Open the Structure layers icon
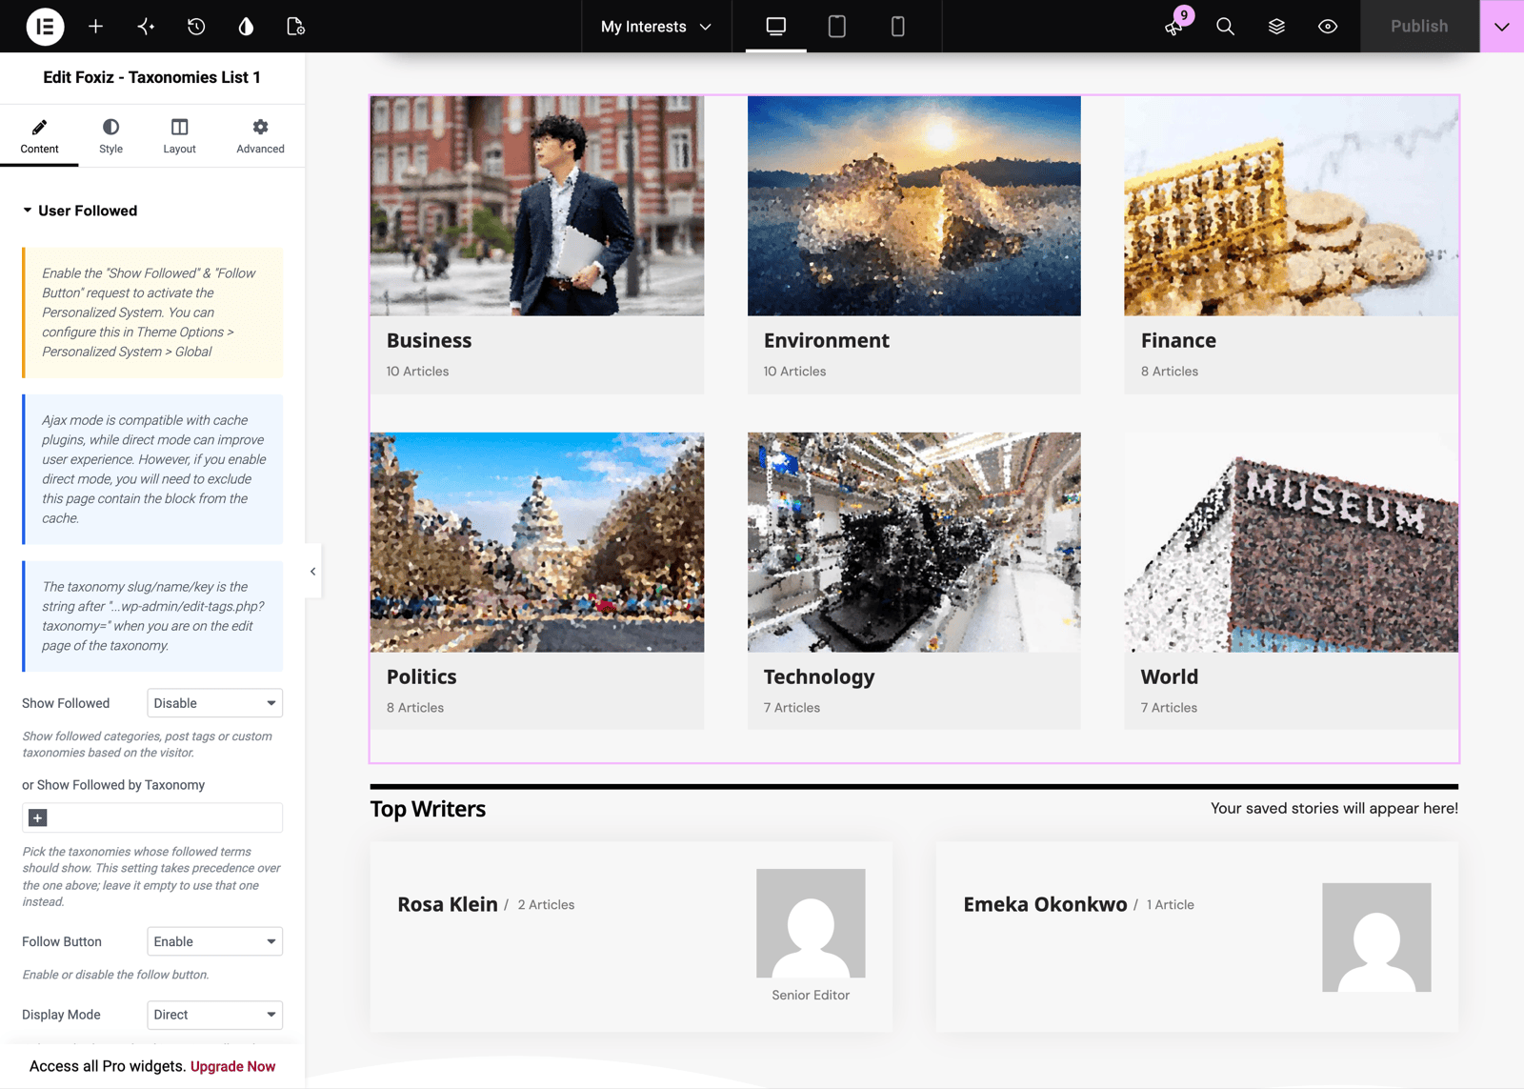 [1276, 27]
